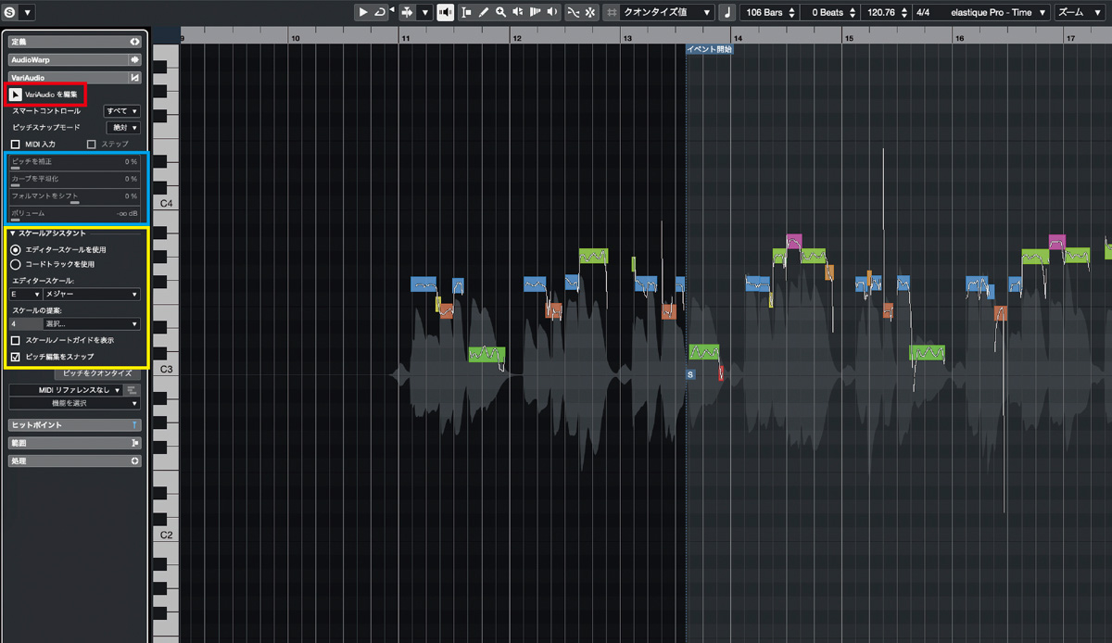Open the 範囲 tab section
The width and height of the screenshot is (1112, 643).
click(74, 443)
